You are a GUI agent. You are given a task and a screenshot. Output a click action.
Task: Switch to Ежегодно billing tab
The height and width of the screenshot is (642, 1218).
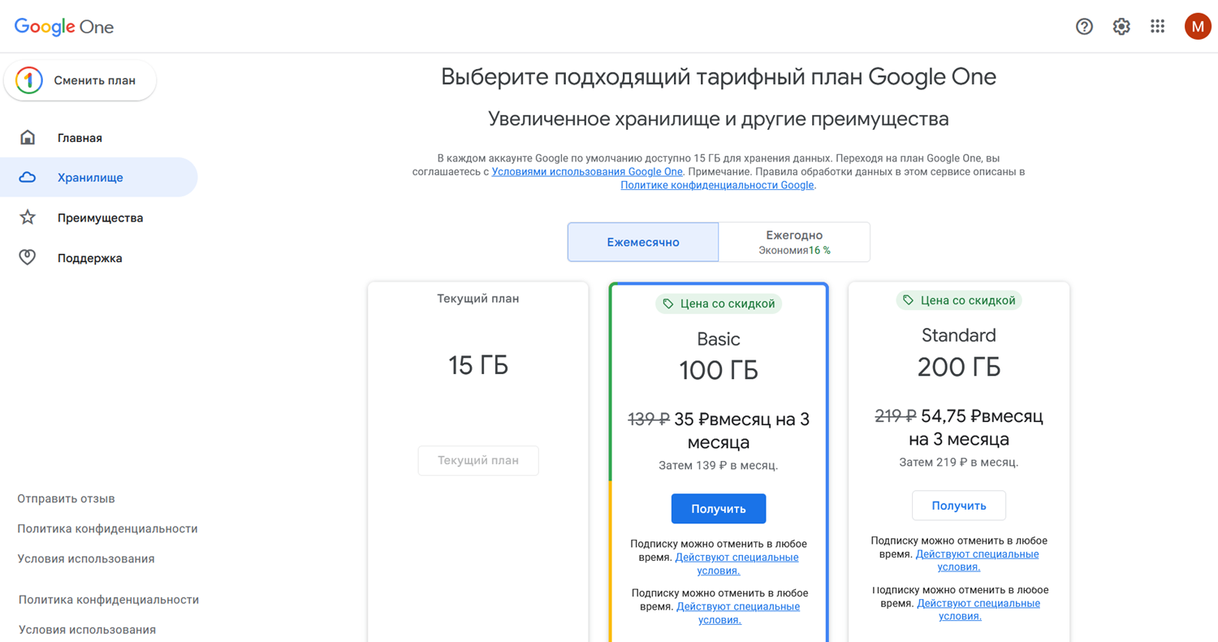(x=794, y=242)
